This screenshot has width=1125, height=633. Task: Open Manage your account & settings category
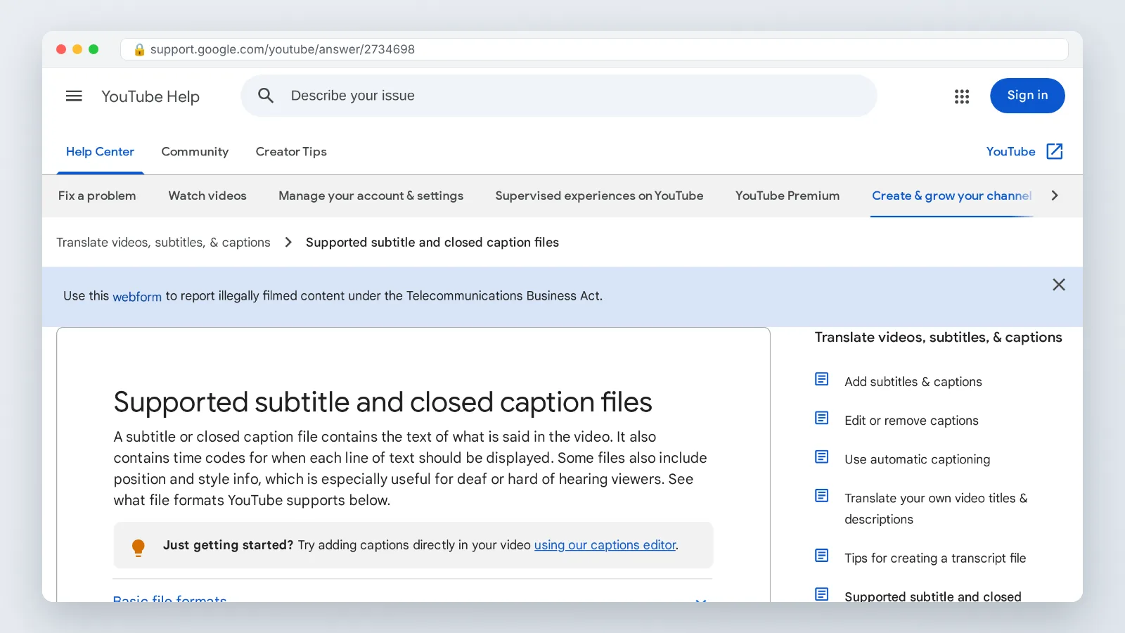click(371, 196)
